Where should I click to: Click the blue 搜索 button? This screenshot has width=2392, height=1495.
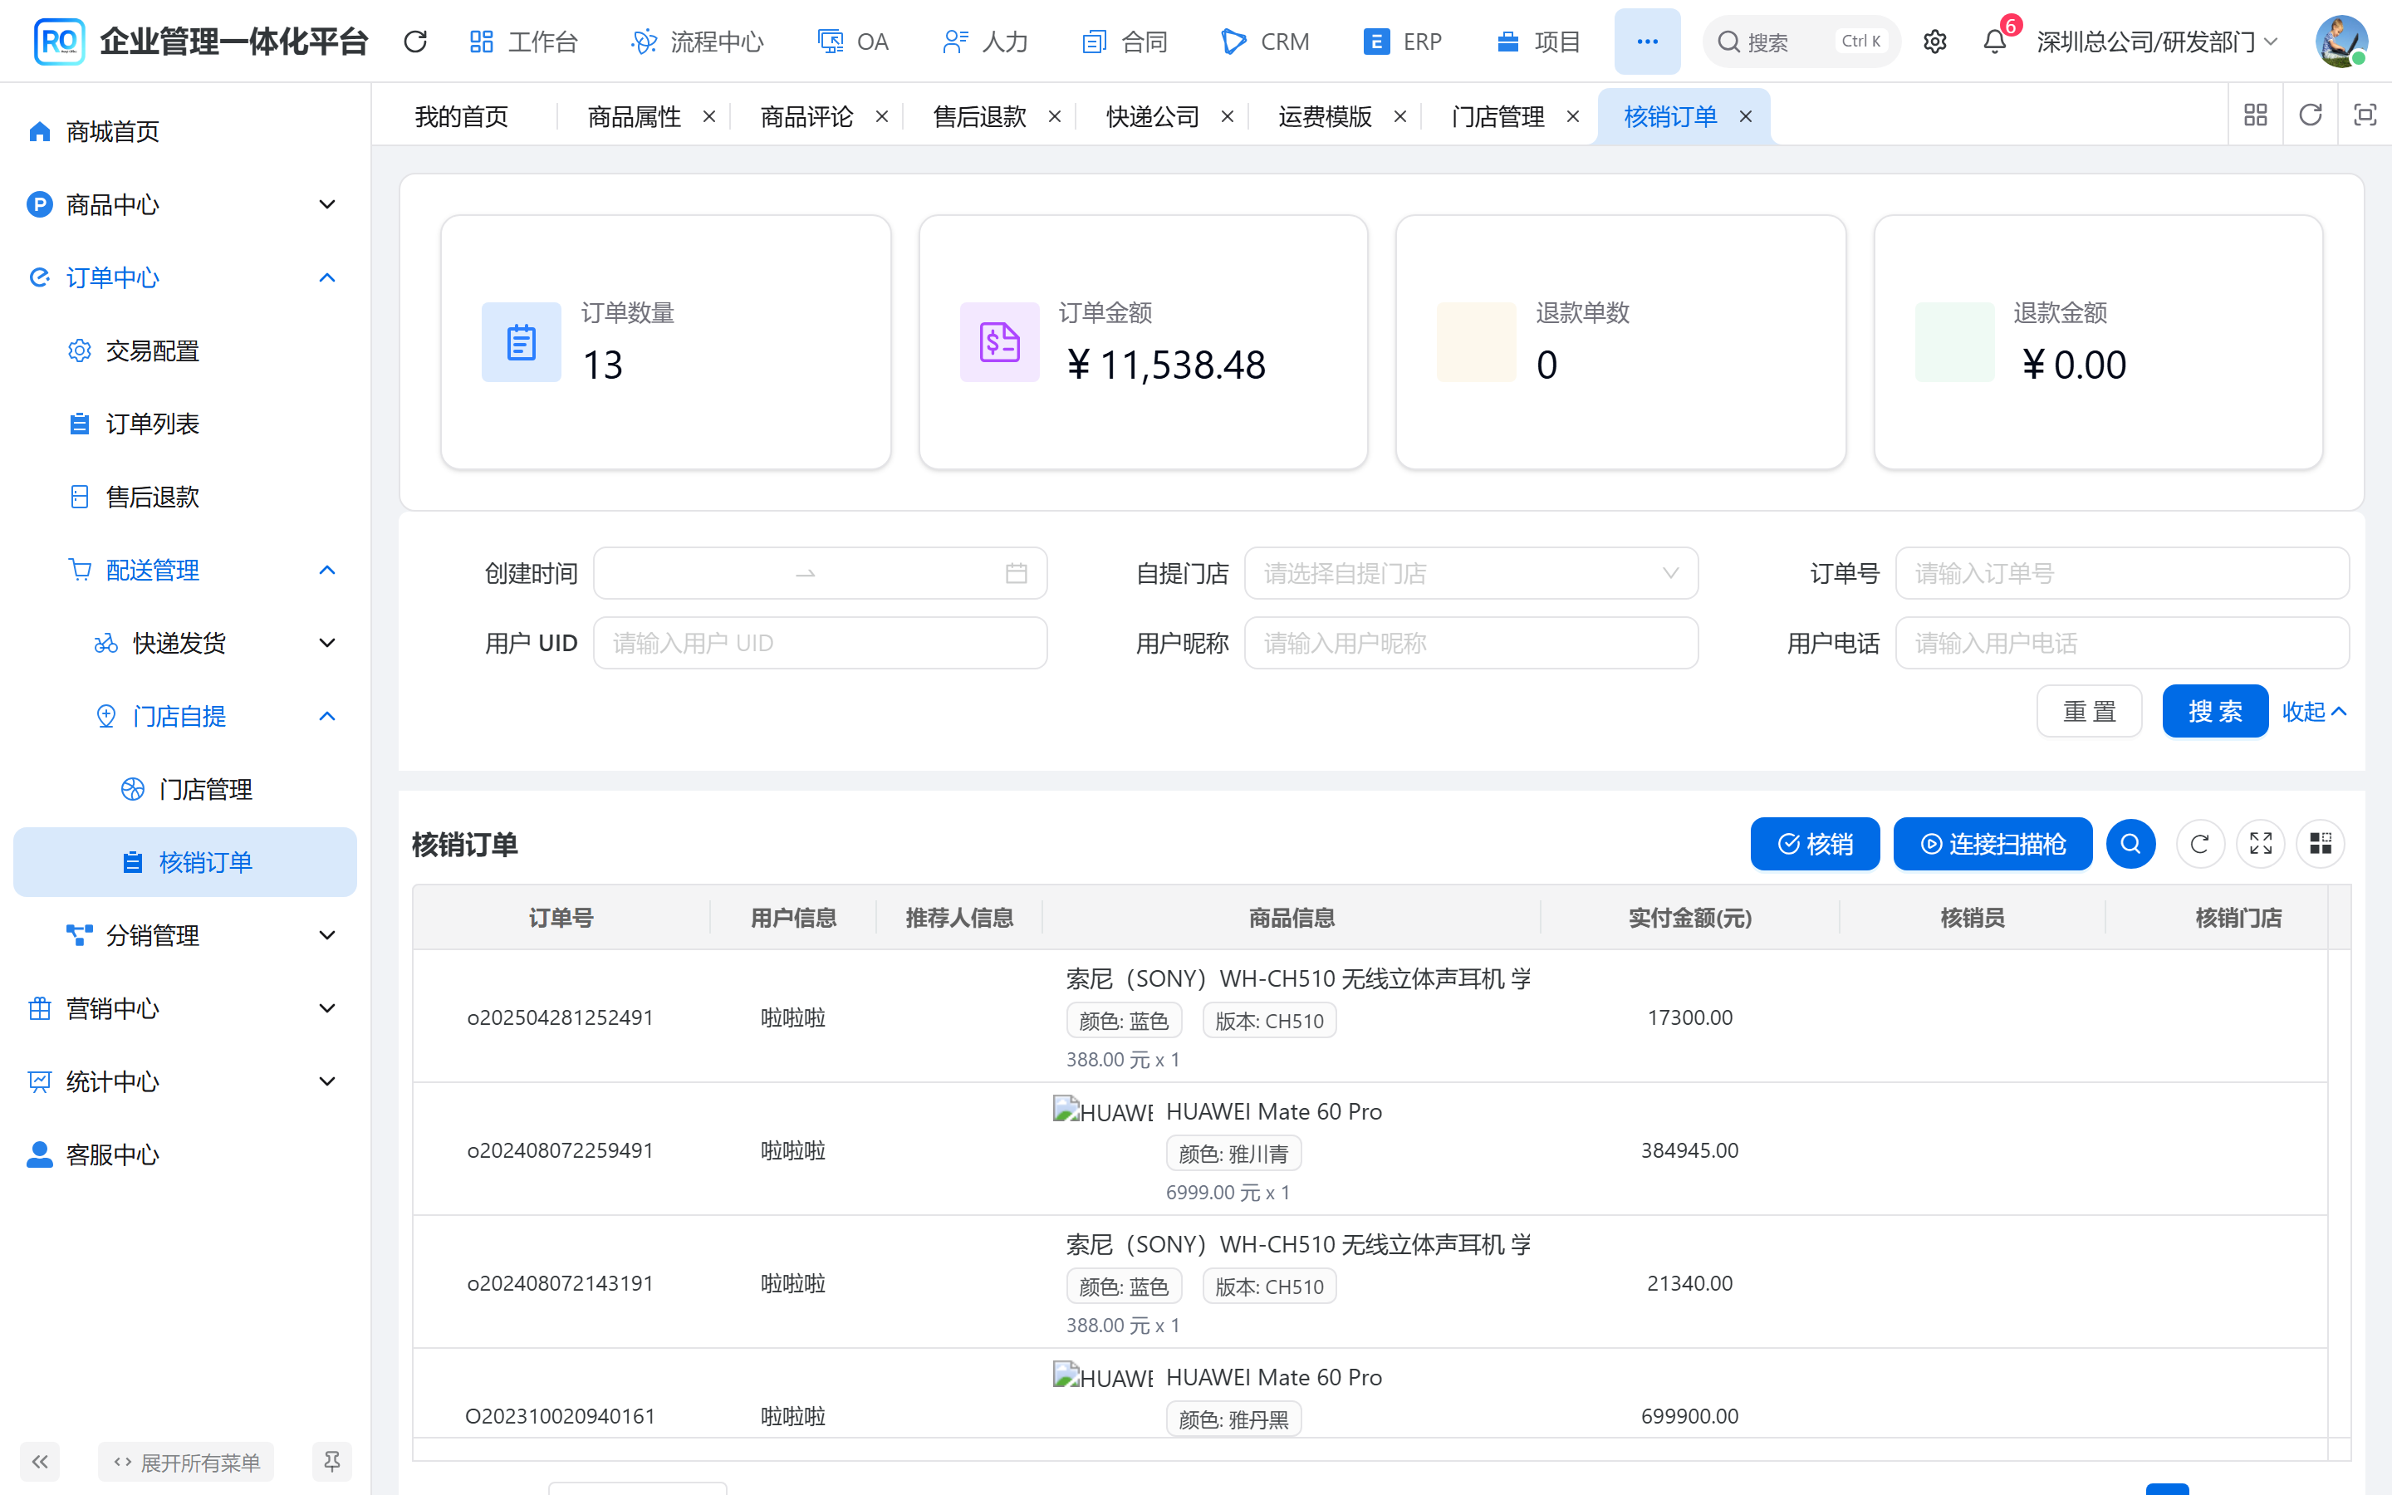2214,711
